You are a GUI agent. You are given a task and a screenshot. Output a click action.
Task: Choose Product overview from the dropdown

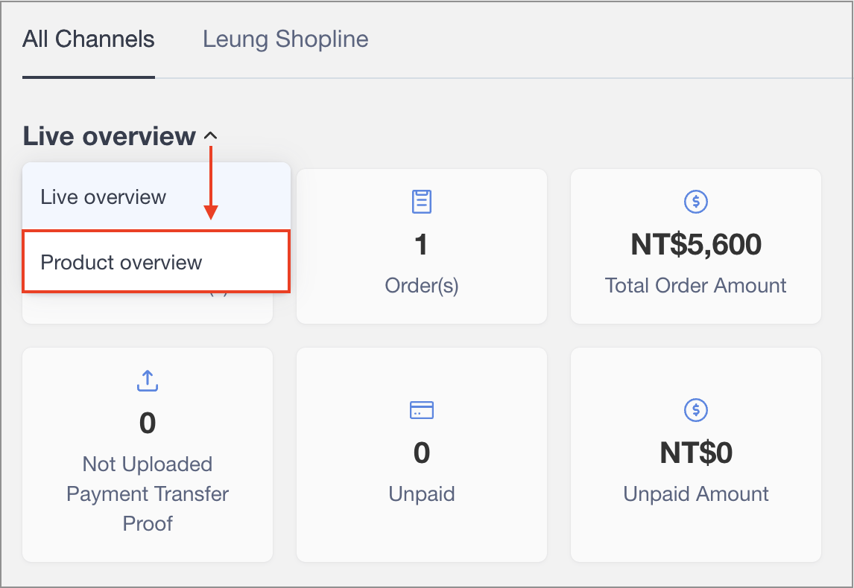point(121,262)
